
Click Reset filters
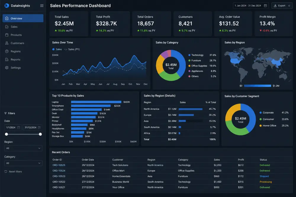point(13,172)
